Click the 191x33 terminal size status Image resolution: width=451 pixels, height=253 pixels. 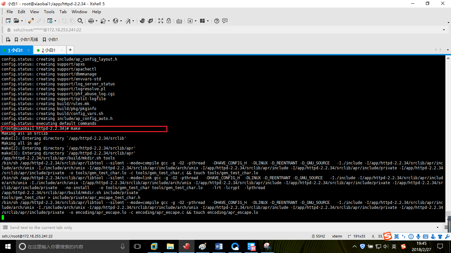click(x=357, y=236)
